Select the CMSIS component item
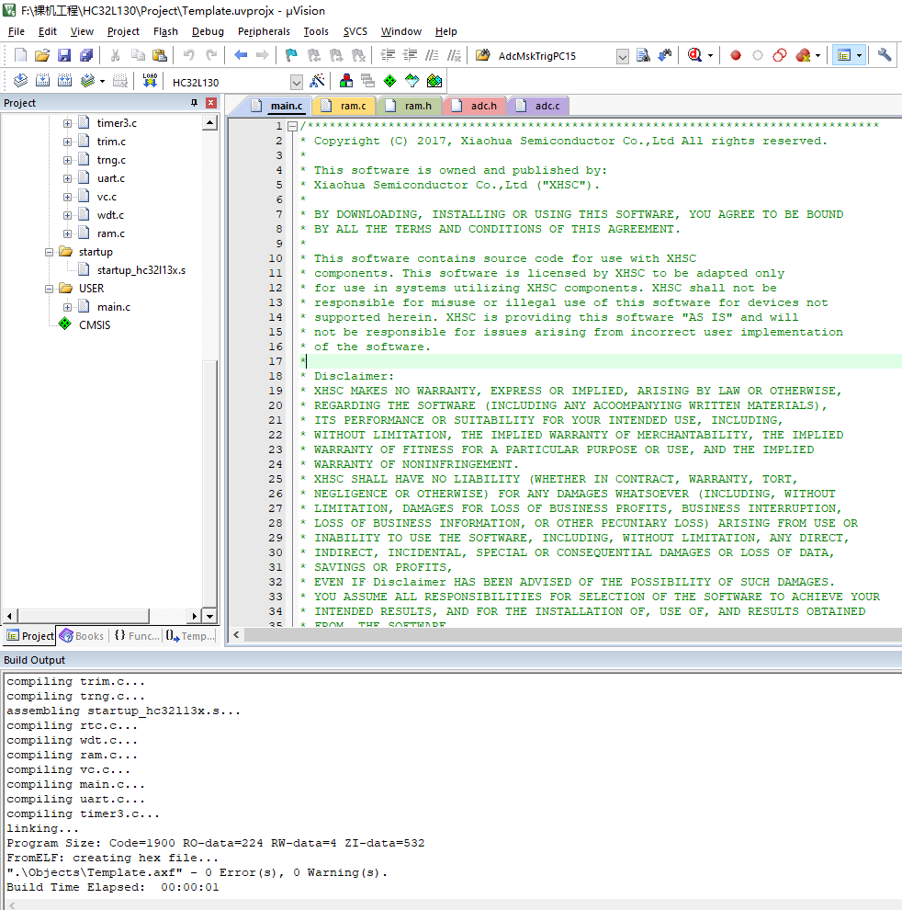 [94, 325]
